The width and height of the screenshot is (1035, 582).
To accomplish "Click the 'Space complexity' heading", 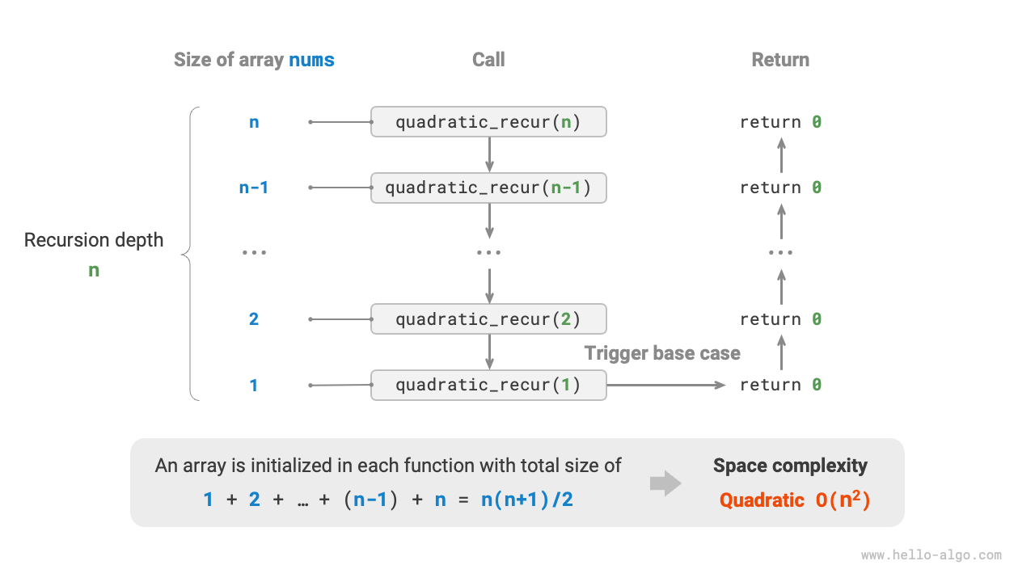I will coord(790,466).
